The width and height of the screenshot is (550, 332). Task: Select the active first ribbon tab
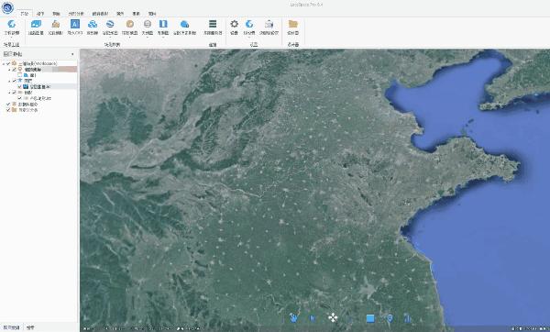click(x=24, y=14)
